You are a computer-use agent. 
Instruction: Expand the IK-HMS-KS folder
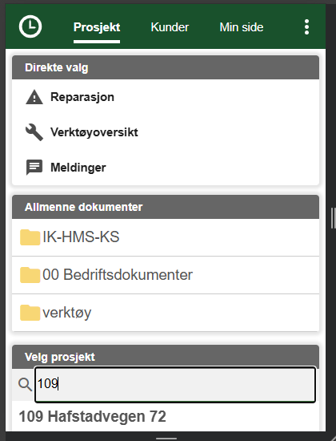[166, 237]
